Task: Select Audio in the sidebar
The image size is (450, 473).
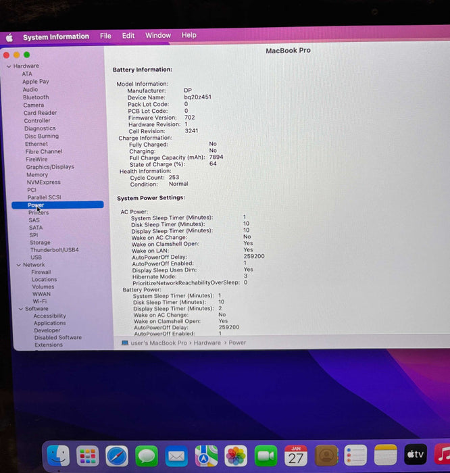Action: click(30, 90)
